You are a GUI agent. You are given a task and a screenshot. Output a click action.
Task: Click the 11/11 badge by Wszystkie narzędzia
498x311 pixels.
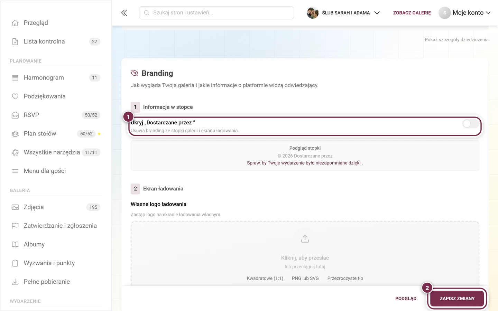coord(91,152)
